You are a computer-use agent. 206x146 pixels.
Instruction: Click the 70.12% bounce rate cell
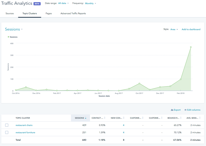178,133
